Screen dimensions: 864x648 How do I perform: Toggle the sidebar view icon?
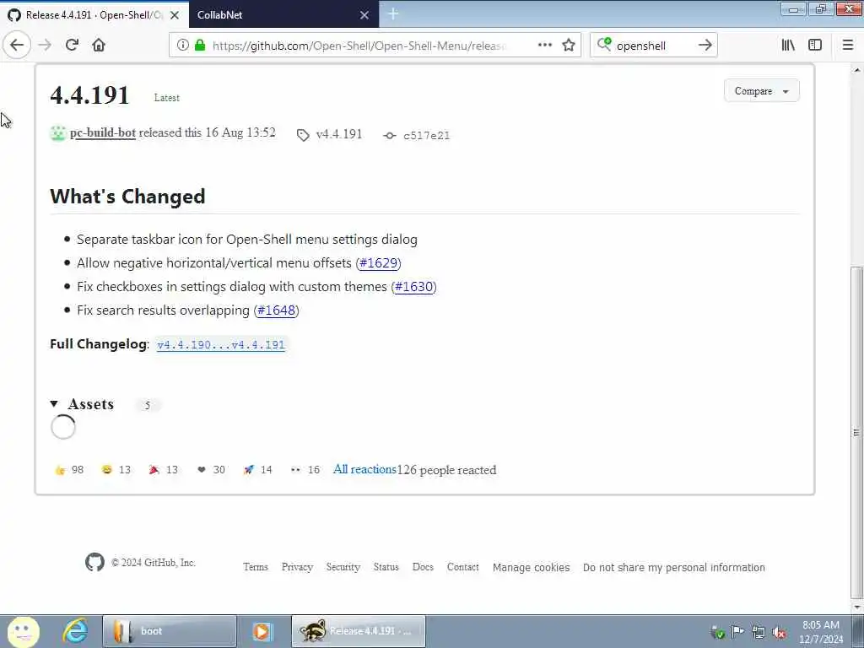click(815, 46)
